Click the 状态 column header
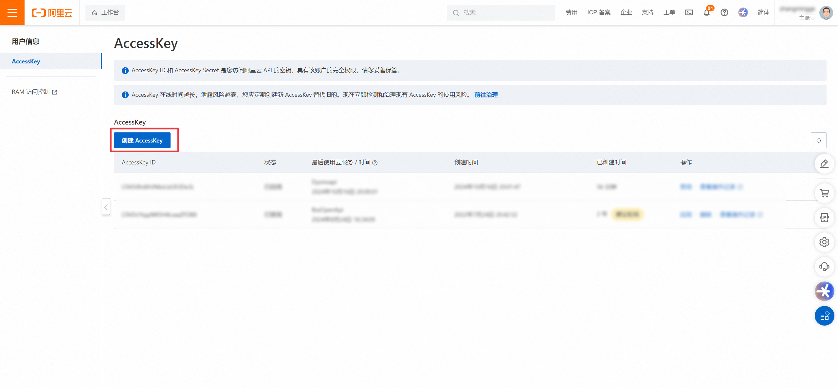Image resolution: width=838 pixels, height=388 pixels. coord(270,162)
